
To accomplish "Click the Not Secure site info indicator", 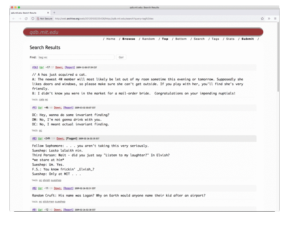I will point(44,18).
